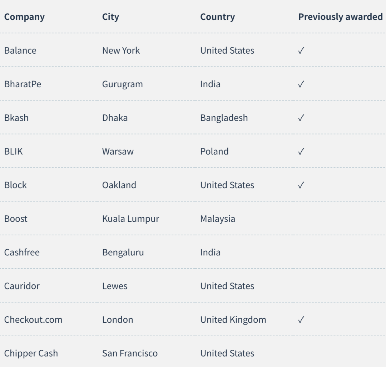Click the Gurugram city cell
Screen dimensions: 386x367
(x=123, y=84)
